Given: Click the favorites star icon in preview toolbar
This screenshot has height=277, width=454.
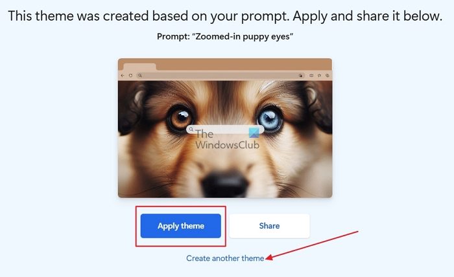Looking at the screenshot, I should [319, 75].
